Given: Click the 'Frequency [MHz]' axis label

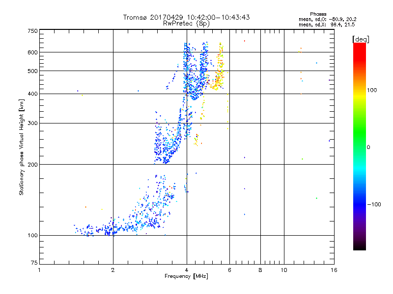Looking at the screenshot, I should (186, 276).
